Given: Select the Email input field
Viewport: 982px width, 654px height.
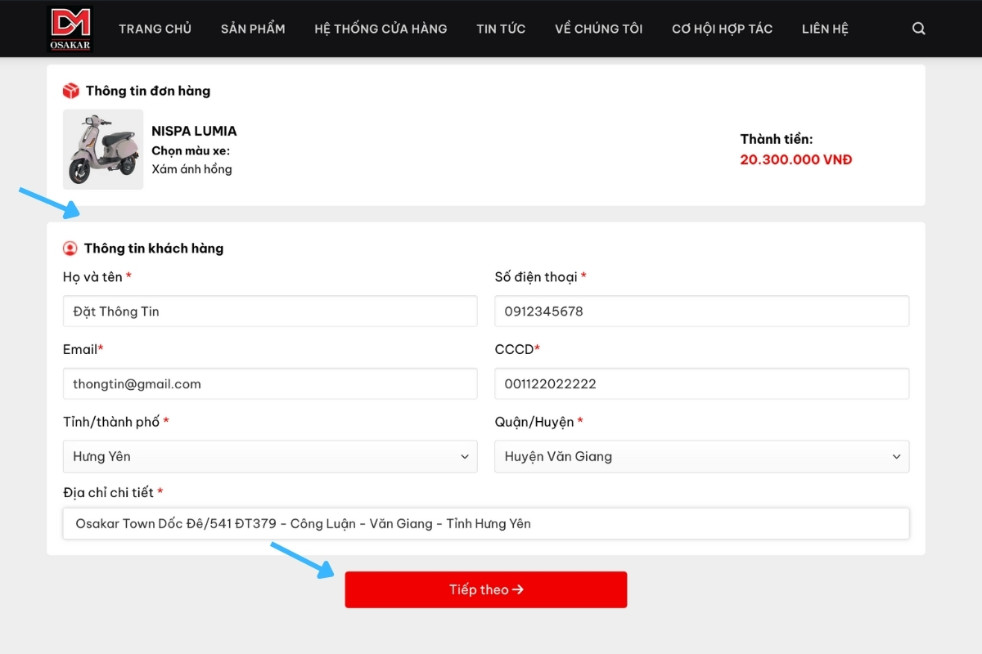Looking at the screenshot, I should click(x=270, y=384).
